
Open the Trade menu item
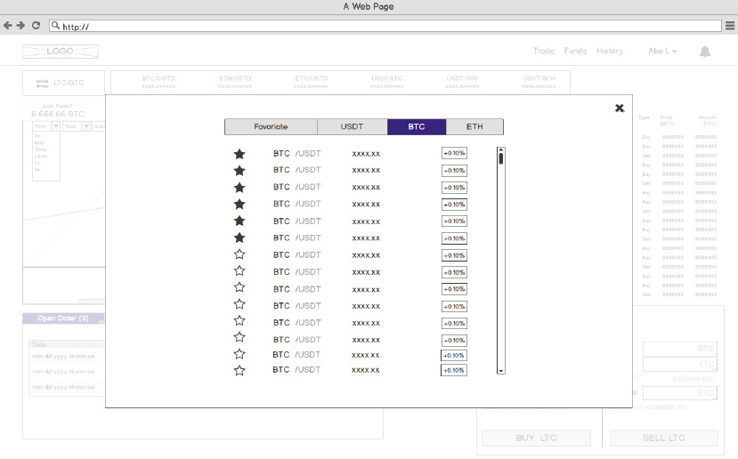tap(544, 51)
